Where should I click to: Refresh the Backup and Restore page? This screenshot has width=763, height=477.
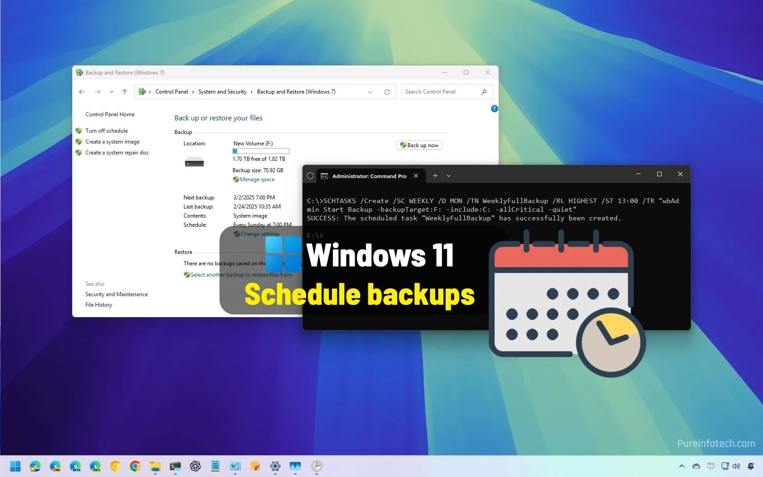point(387,92)
